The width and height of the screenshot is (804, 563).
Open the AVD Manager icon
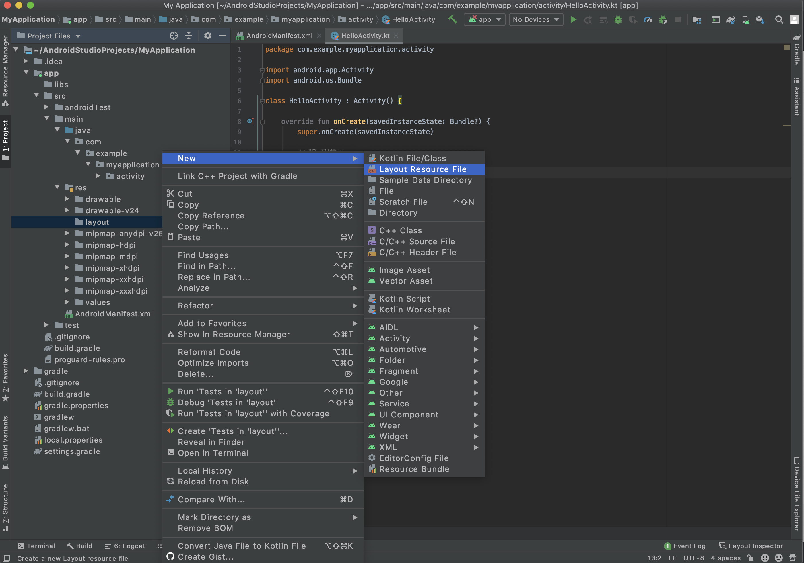[x=745, y=19]
